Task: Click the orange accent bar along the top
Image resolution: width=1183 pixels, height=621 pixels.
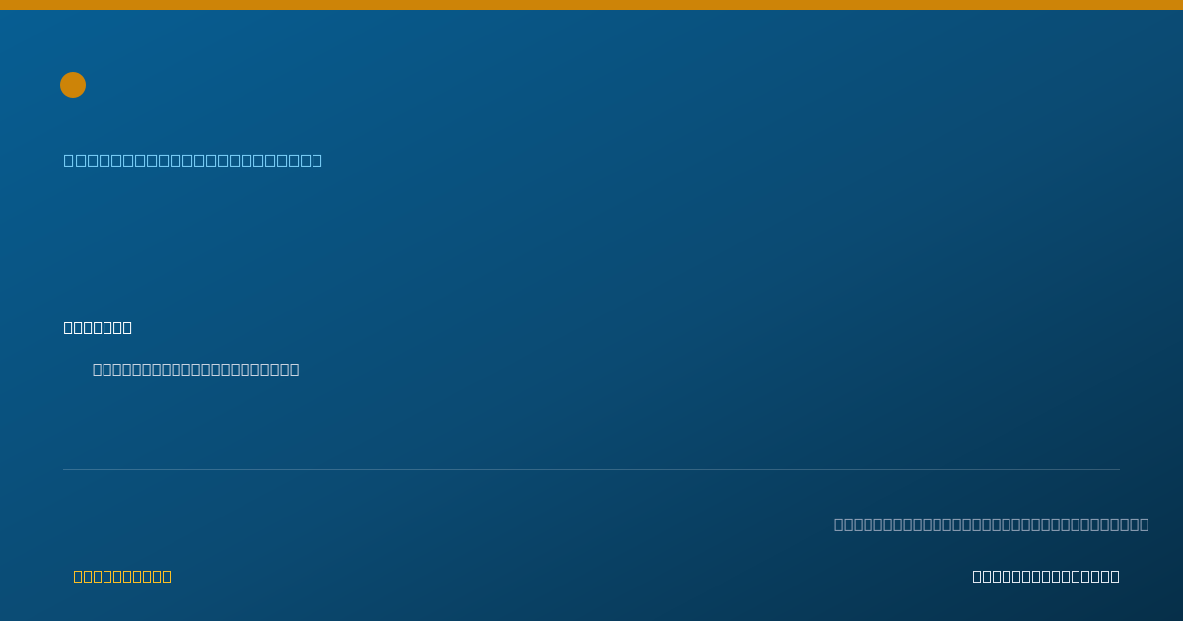Action: click(591, 5)
